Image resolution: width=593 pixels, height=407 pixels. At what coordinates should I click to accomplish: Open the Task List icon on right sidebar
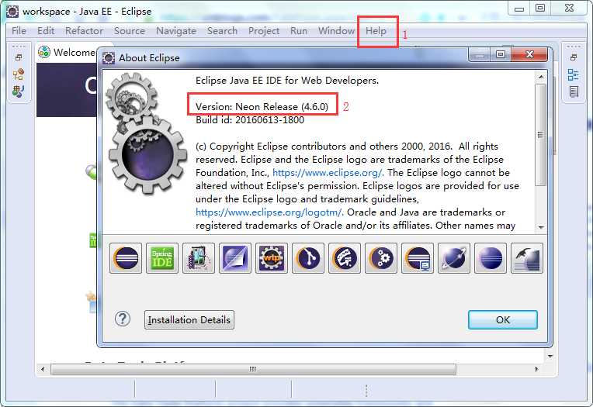click(x=574, y=91)
